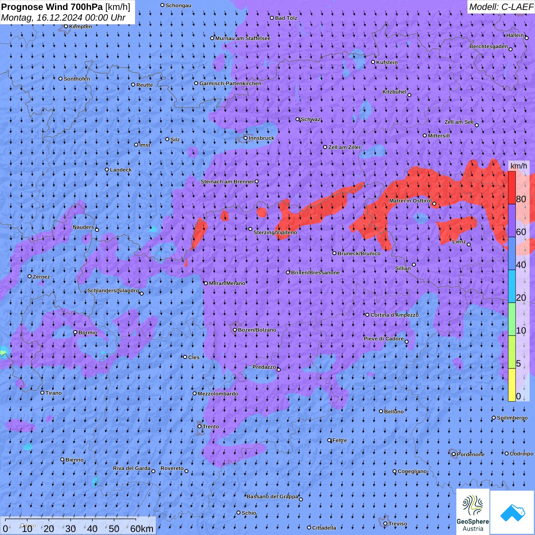Choose the yellow 0–5 km/h legend band
Viewport: 535px width, 535px height.
point(512,385)
